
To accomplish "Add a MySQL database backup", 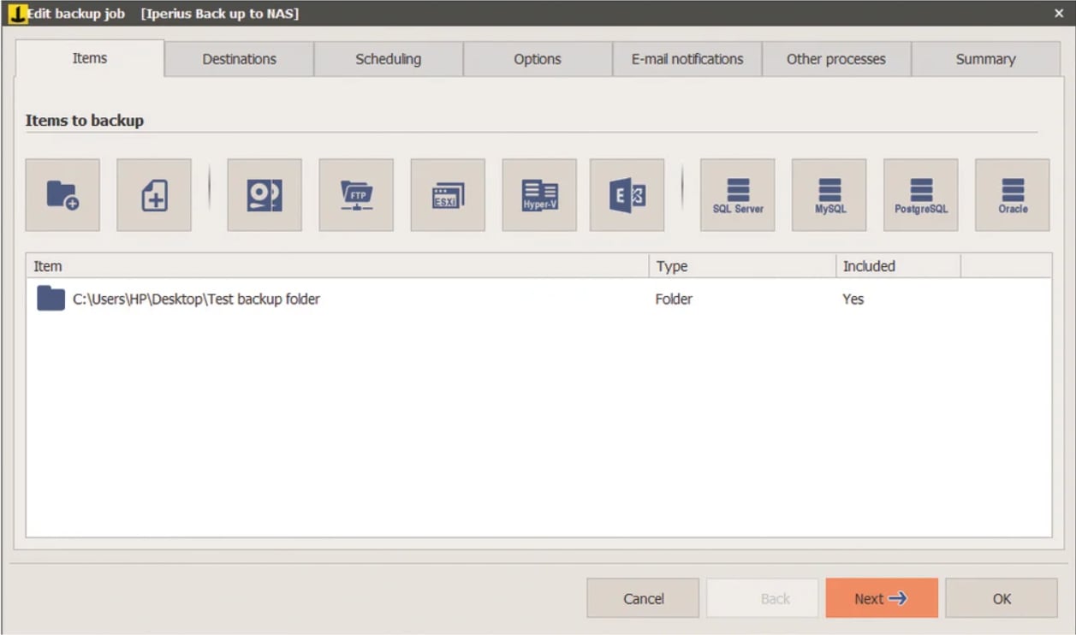I will [829, 194].
